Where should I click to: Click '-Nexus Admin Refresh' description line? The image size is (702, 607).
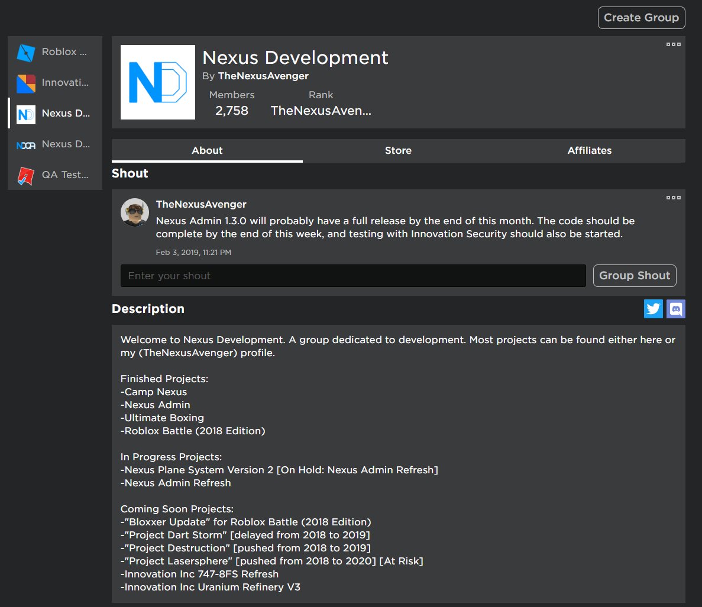tap(176, 483)
